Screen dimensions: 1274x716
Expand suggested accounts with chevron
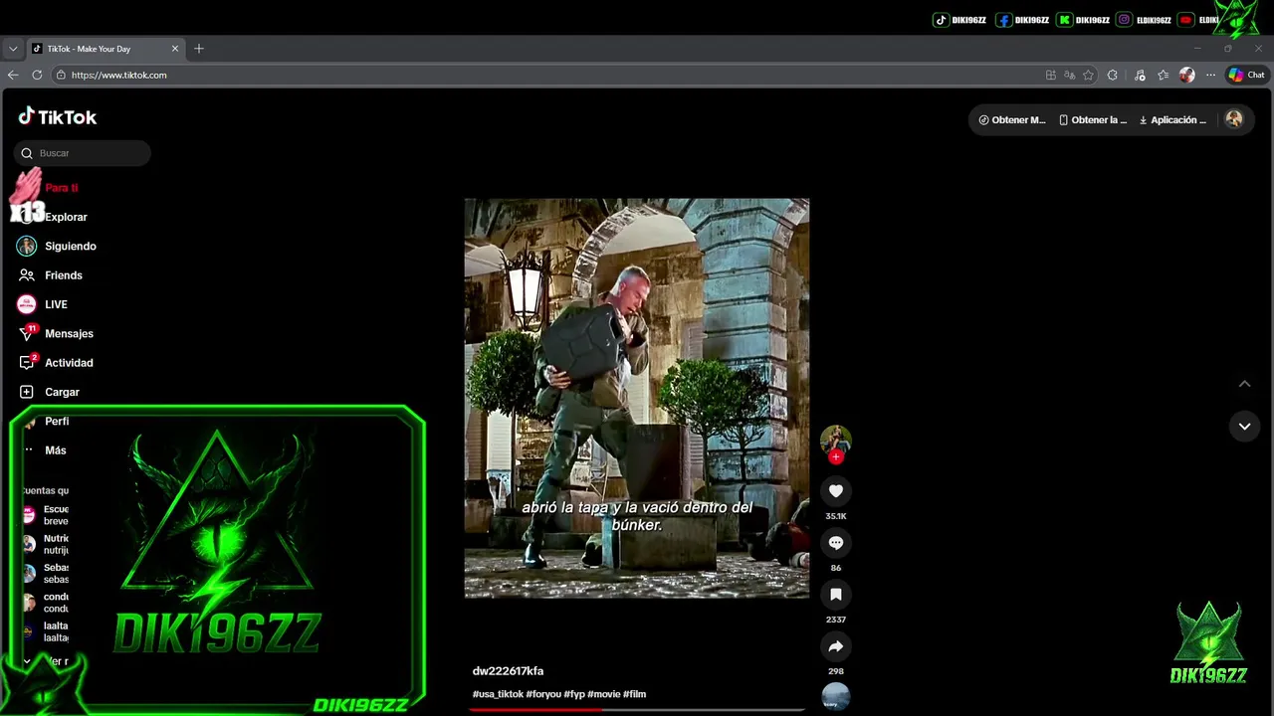[x=27, y=661]
